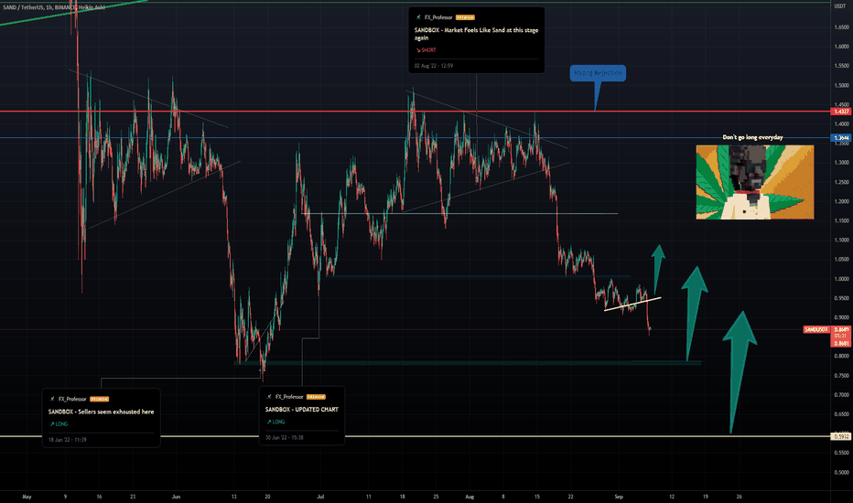
Task: Click 'Sep' on the date axis
Action: point(619,497)
